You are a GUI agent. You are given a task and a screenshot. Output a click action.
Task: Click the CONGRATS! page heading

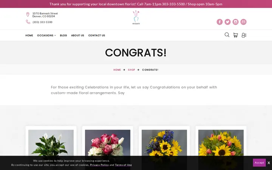(x=136, y=53)
